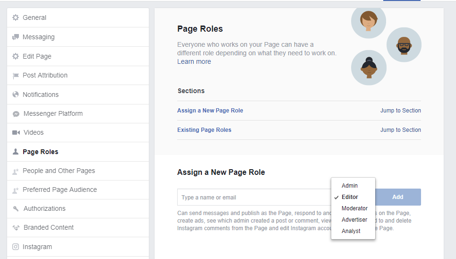The height and width of the screenshot is (259, 456).
Task: Click the Authorizations wrench icon
Action: 16,209
